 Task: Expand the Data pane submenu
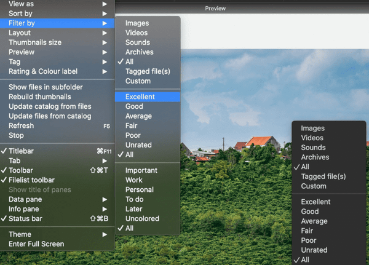pyautogui.click(x=57, y=199)
